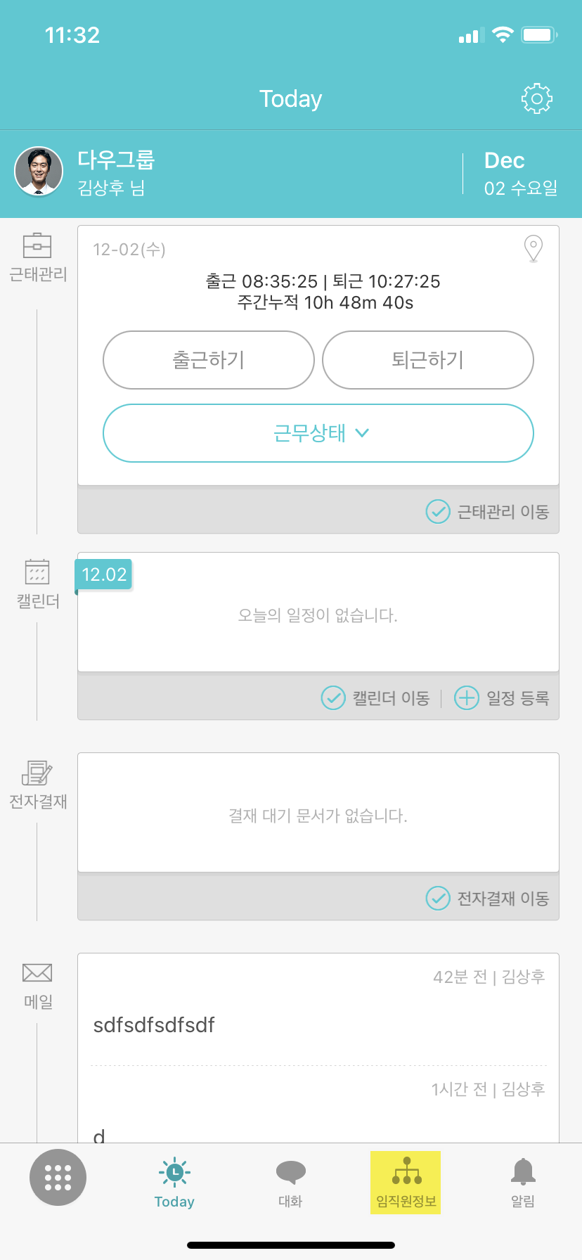Switch to the Today tab

click(174, 1182)
